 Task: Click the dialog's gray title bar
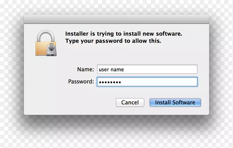116,19
